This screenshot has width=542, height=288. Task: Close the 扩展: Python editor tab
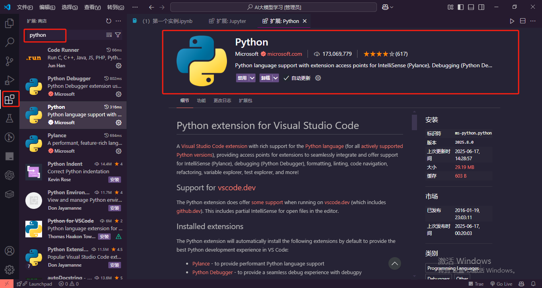[305, 21]
